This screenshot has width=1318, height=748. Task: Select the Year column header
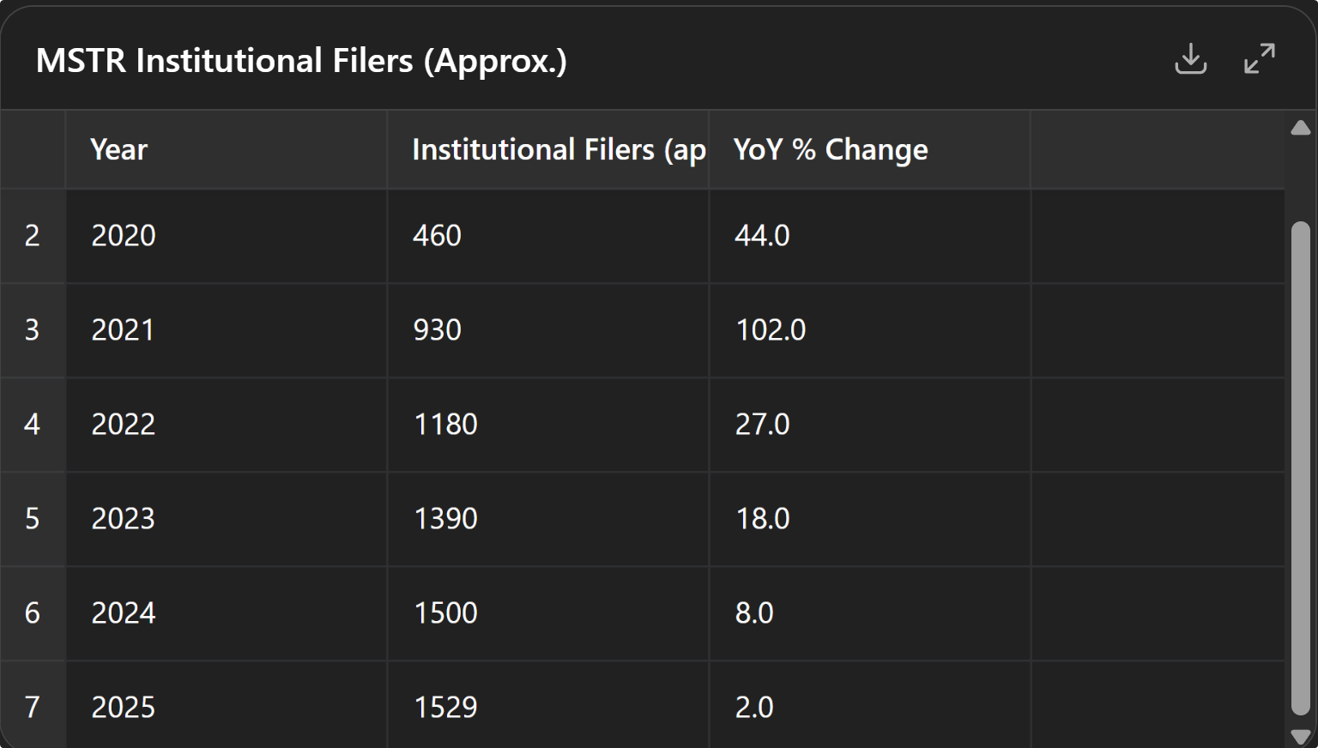226,149
